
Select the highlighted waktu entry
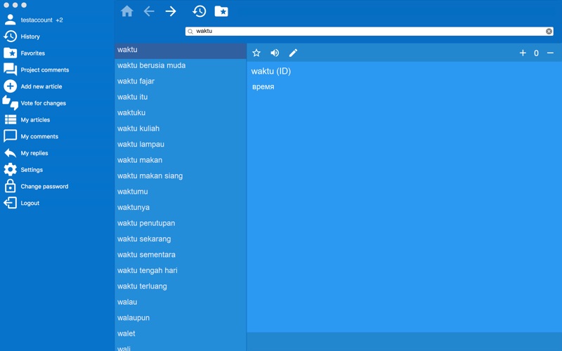coord(181,50)
